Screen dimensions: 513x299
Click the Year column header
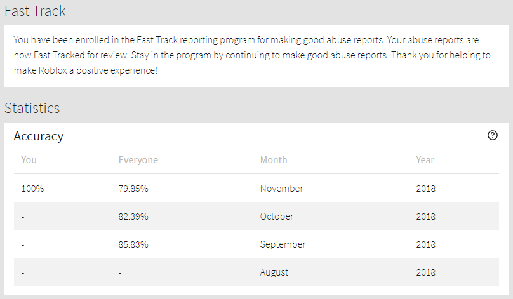click(x=425, y=160)
